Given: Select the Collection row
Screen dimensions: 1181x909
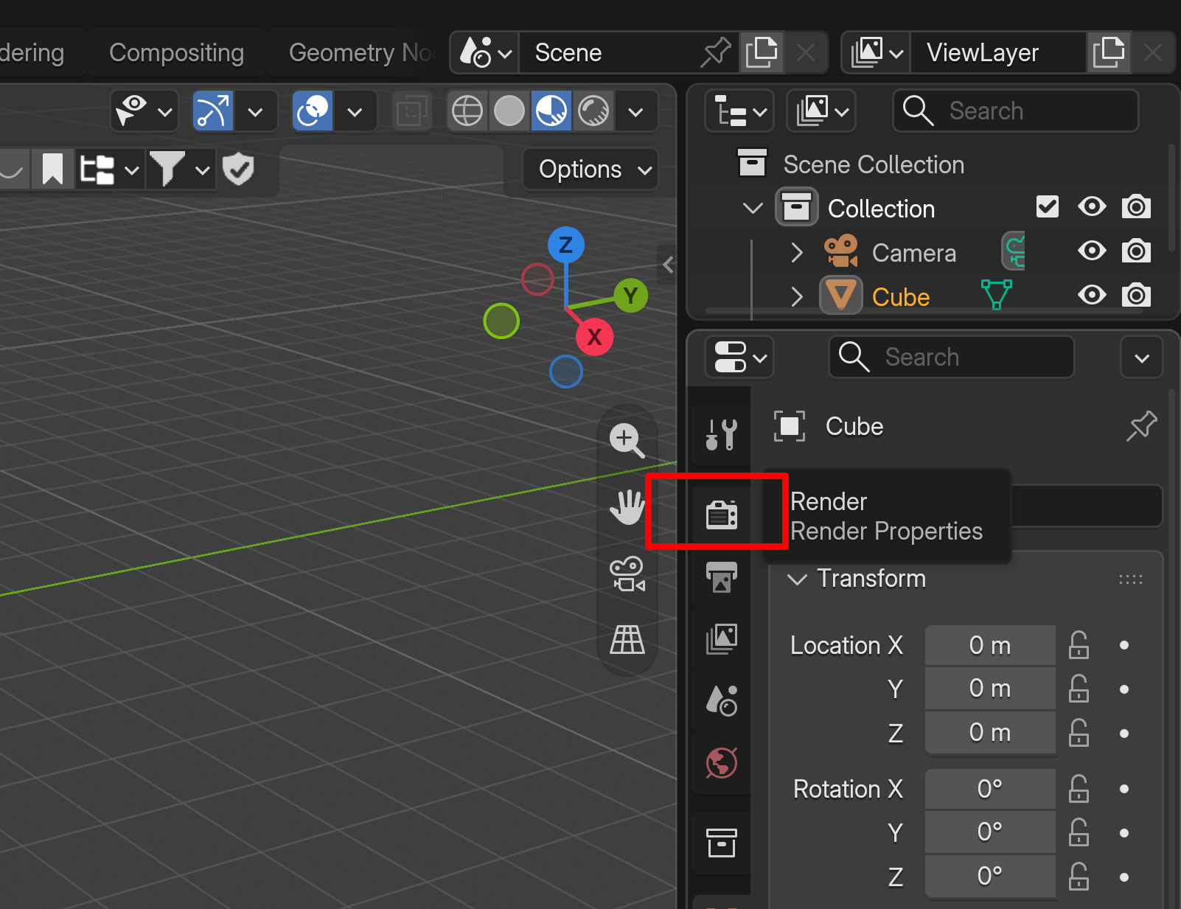Looking at the screenshot, I should pos(881,209).
